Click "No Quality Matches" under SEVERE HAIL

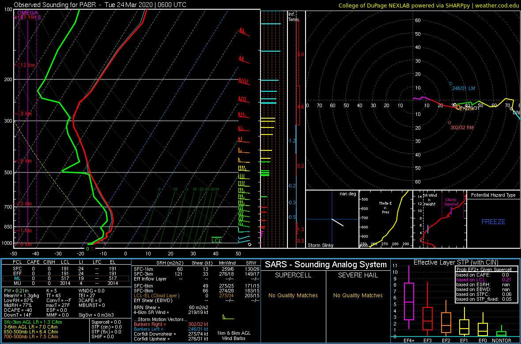(x=358, y=295)
